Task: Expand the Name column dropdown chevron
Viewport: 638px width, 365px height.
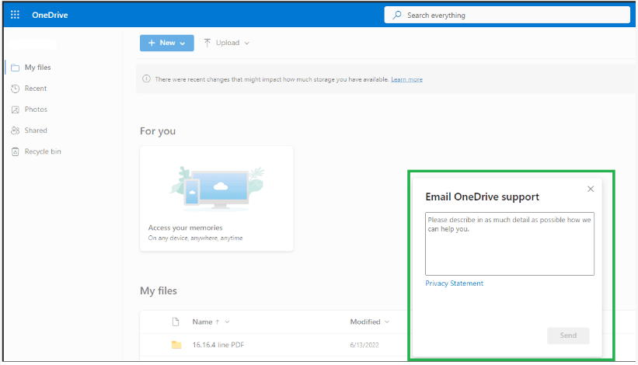Action: pyautogui.click(x=227, y=322)
